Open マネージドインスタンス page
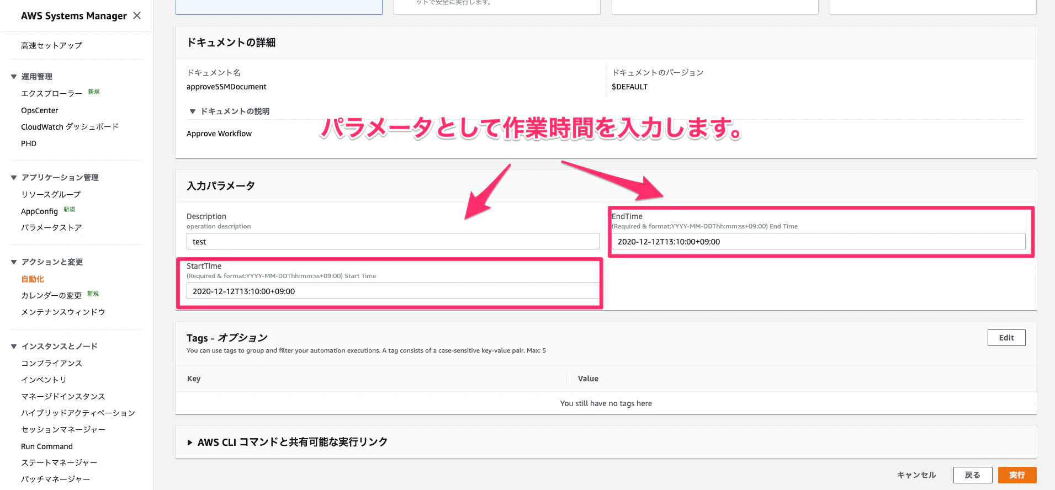 [63, 396]
